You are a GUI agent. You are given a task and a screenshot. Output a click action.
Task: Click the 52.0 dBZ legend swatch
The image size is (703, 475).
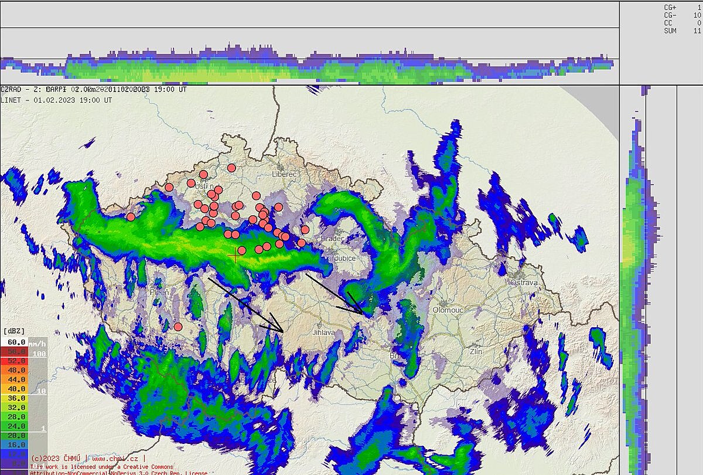click(x=15, y=361)
